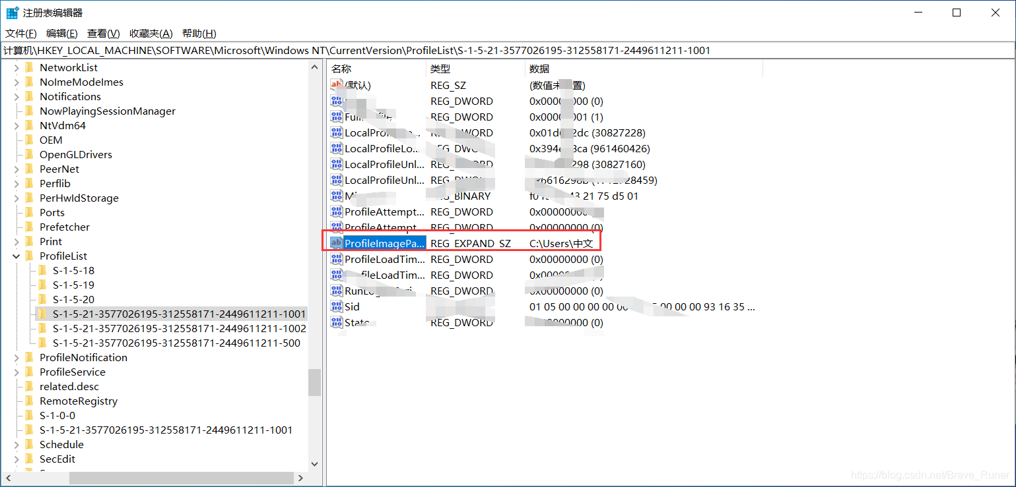Expand the NtVdm64 key
Screen dimensions: 1016x487
17,125
